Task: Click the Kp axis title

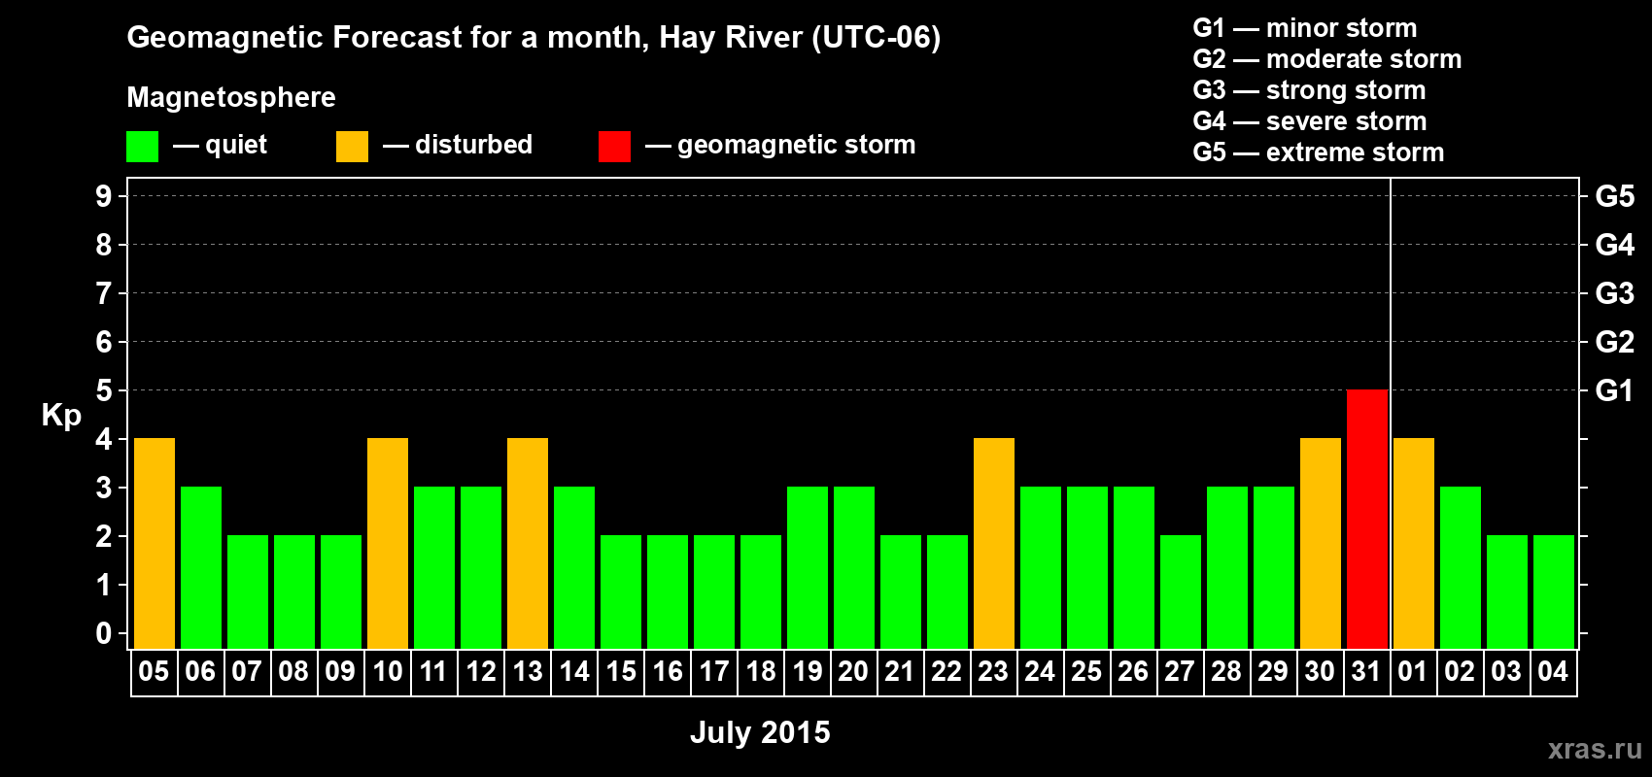Action: click(61, 416)
